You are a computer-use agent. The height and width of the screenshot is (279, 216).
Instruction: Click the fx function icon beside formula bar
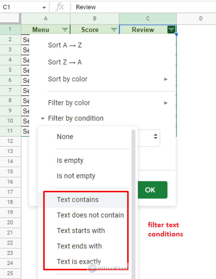[59, 7]
